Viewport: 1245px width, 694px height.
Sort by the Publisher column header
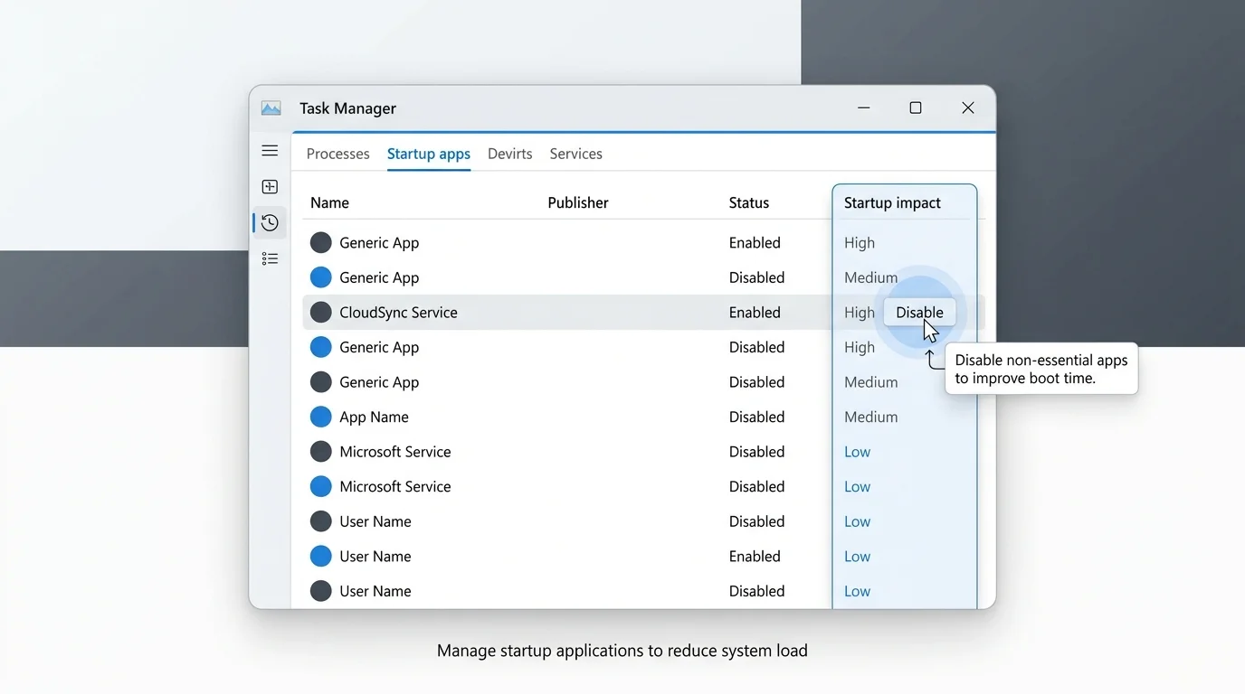578,203
